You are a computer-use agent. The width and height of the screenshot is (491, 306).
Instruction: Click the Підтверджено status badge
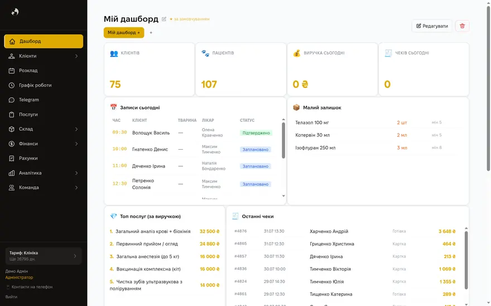pos(256,133)
